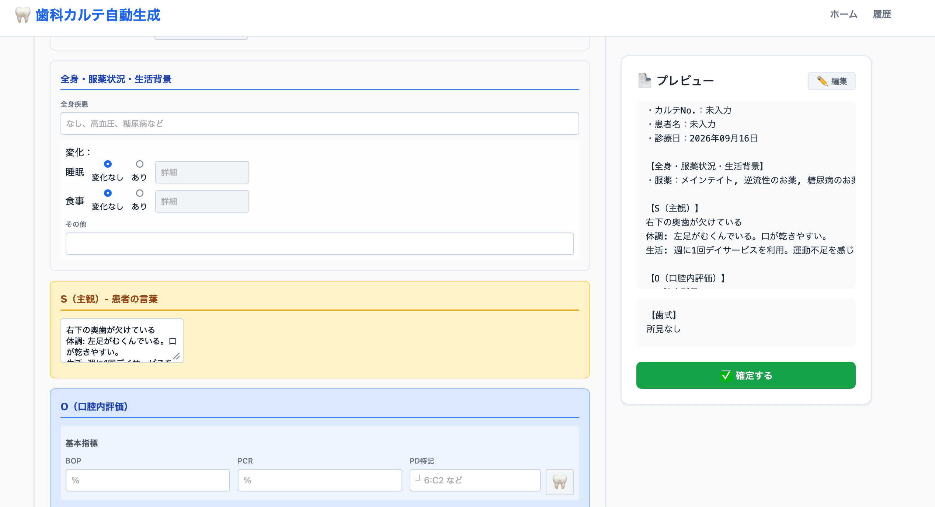Click the document icon next to プレビュー

point(645,81)
